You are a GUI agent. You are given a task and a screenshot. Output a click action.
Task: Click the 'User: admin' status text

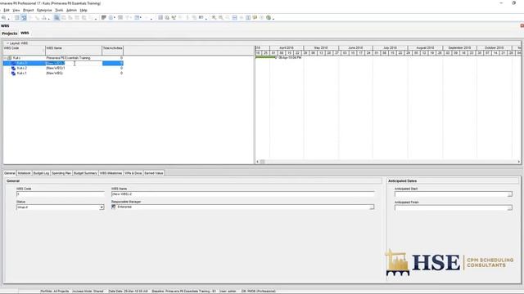click(x=228, y=291)
